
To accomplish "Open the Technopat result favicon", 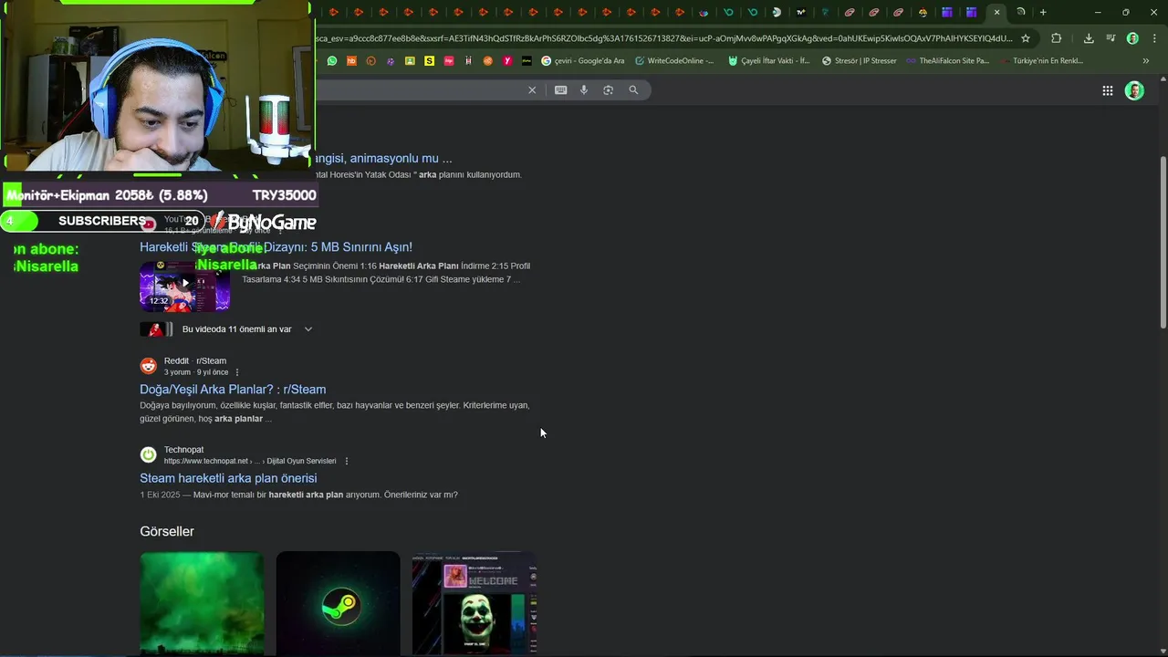I will tap(148, 454).
